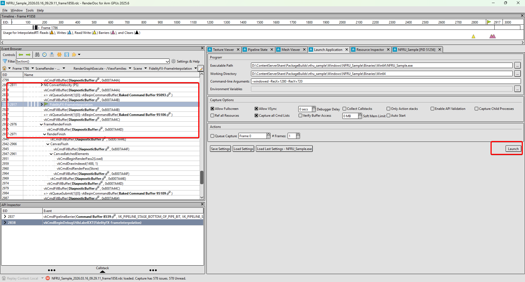Click the save floppy disk icon in Event Browser
This screenshot has height=282, width=525.
pos(67,55)
